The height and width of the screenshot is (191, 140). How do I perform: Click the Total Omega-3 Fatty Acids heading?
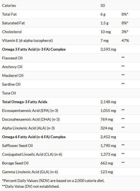click(x=25, y=102)
